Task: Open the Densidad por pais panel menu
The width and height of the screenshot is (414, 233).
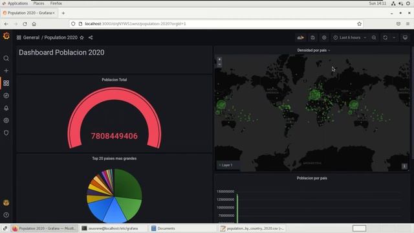Action: (x=313, y=50)
